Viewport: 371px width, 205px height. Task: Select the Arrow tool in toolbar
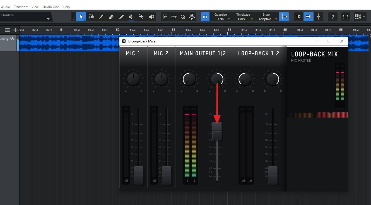click(x=81, y=17)
